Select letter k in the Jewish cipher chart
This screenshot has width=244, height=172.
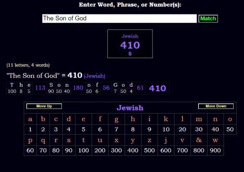[x=166, y=119]
